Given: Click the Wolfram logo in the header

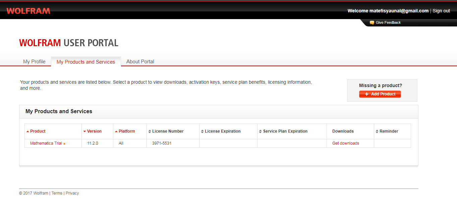Looking at the screenshot, I should click(x=28, y=10).
